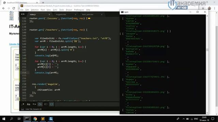Minimize the npm terminal window
The height and width of the screenshot is (122, 218).
pos(190,12)
